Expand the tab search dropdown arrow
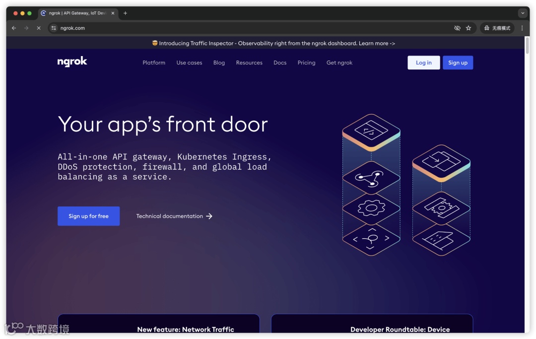536x339 pixels. 522,13
